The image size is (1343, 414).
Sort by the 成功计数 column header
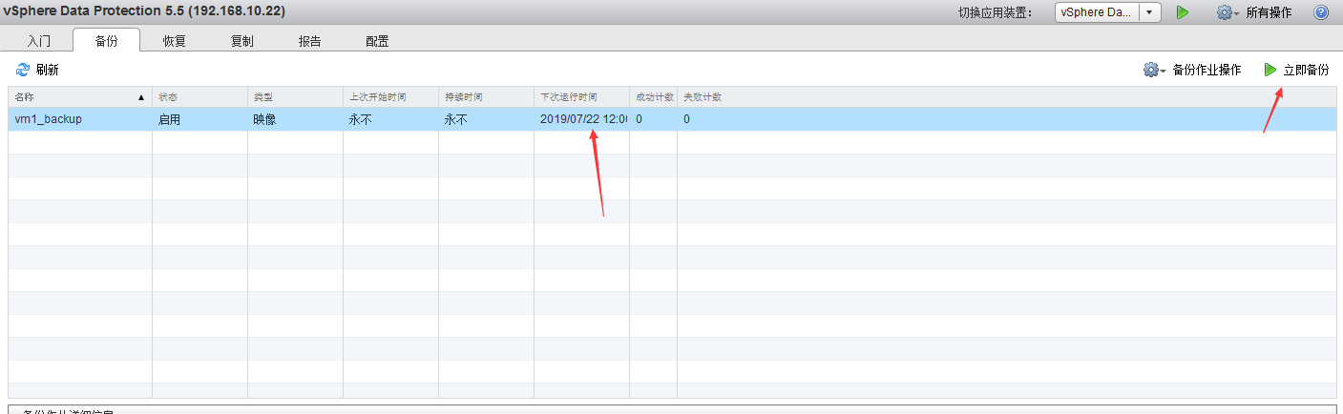653,97
